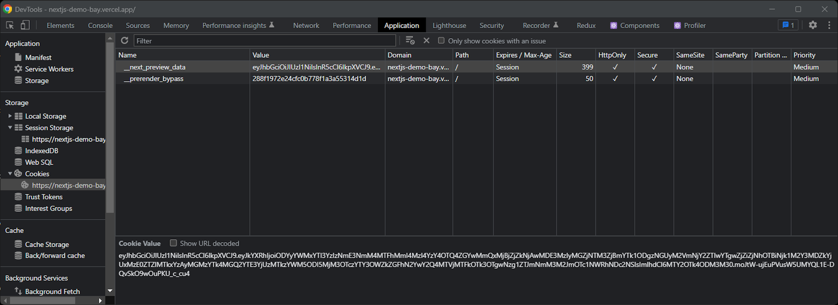Click sidebar horizontal scrollbar thumb
This screenshot has height=305, width=838.
(43, 300)
